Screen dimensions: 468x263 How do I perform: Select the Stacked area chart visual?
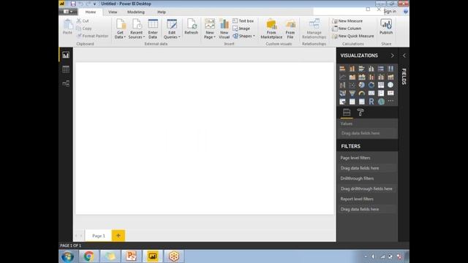(x=362, y=77)
